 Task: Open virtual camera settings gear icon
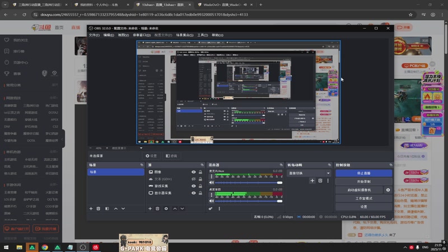(x=388, y=190)
